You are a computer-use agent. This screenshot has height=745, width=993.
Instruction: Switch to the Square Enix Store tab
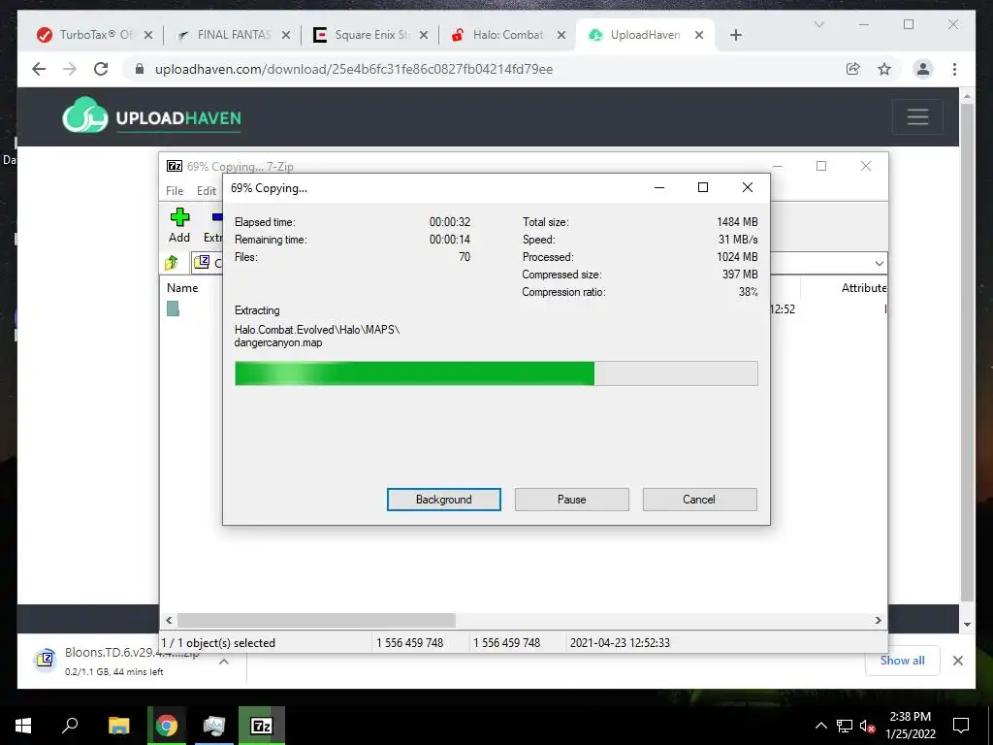369,35
